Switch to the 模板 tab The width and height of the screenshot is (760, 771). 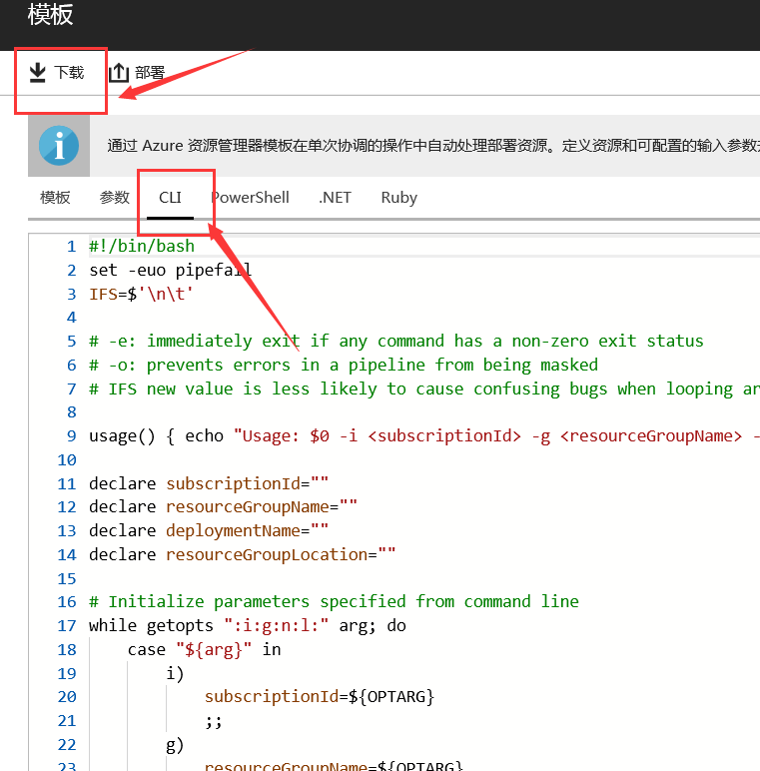tap(55, 197)
